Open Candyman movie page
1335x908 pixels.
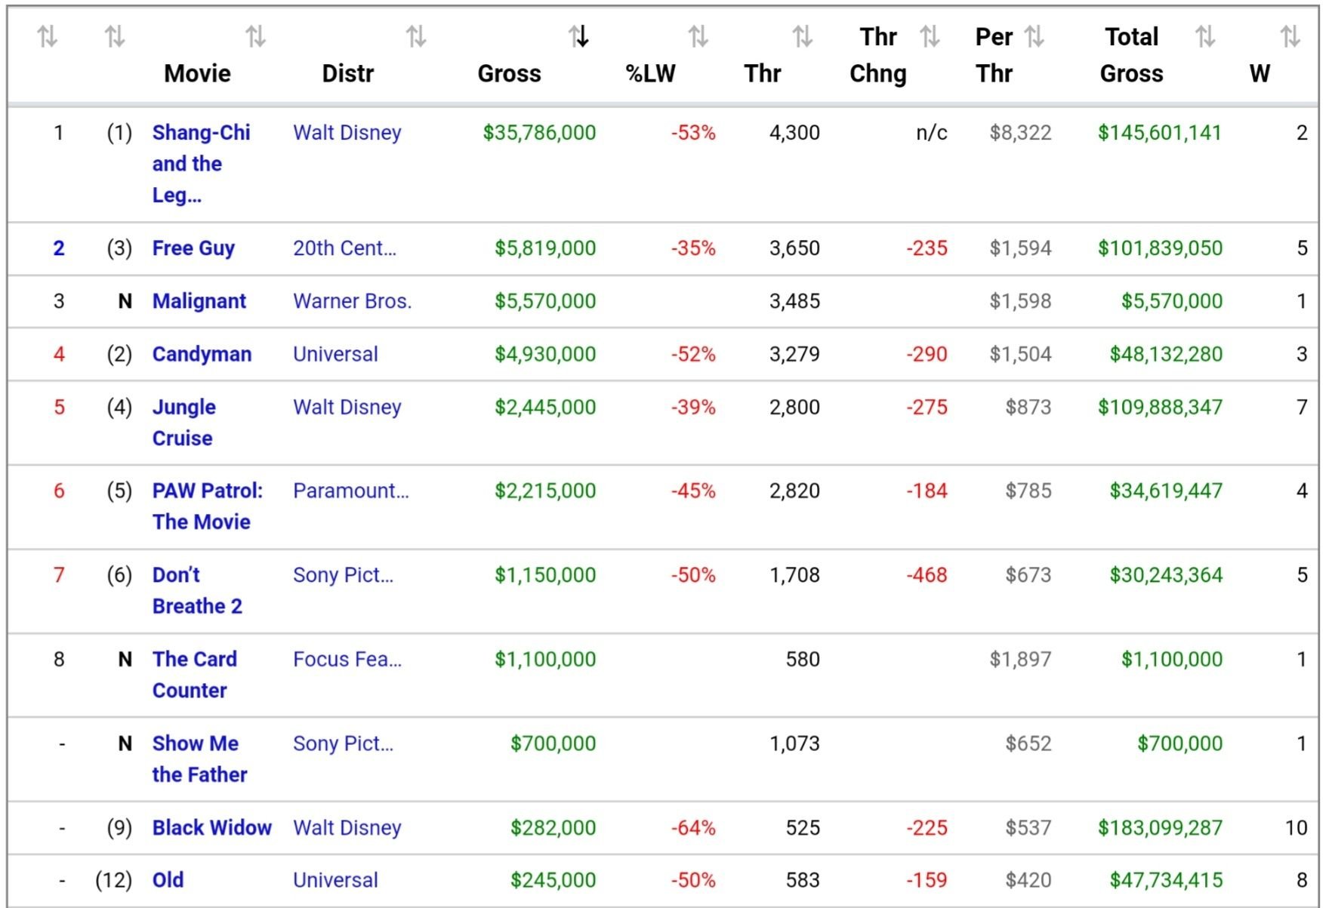pyautogui.click(x=202, y=354)
